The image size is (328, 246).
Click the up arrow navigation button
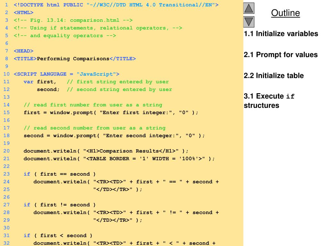249,8
